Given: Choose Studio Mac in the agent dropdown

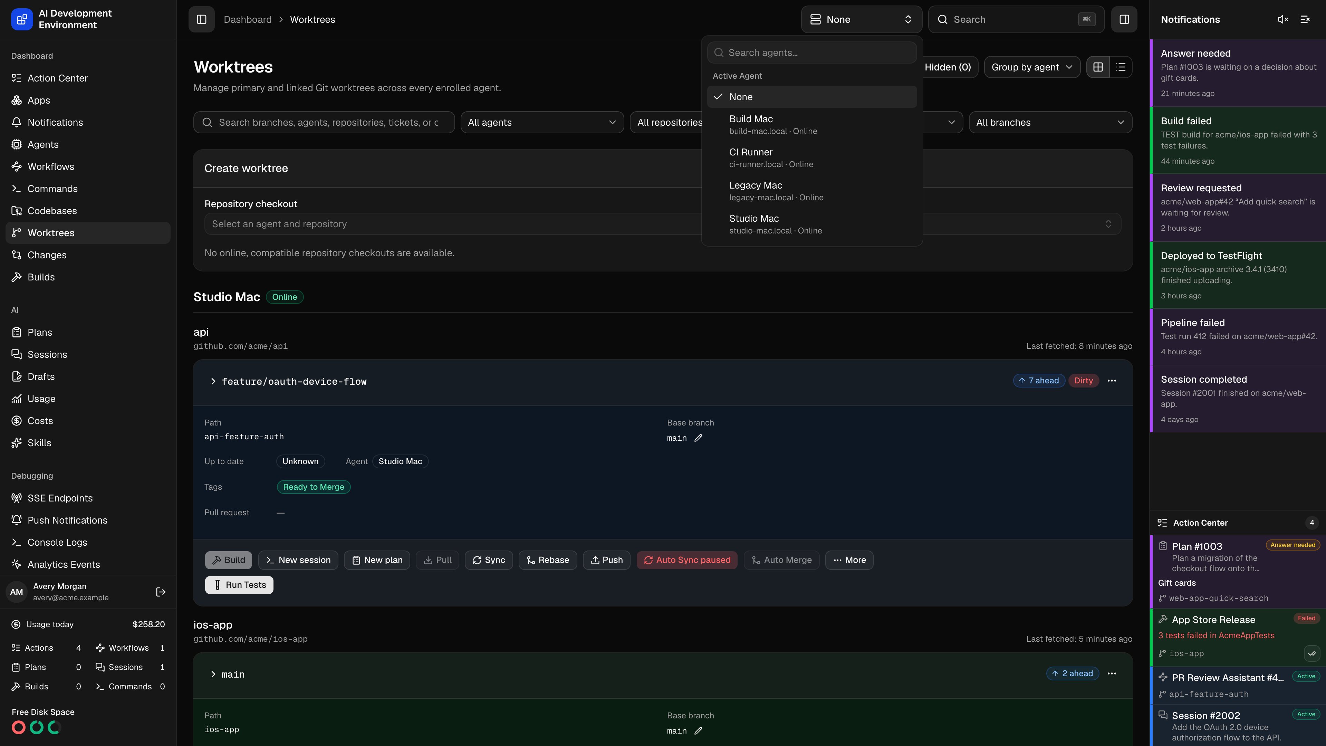Looking at the screenshot, I should (x=812, y=224).
